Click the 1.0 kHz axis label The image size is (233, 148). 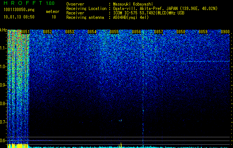coord(3,67)
